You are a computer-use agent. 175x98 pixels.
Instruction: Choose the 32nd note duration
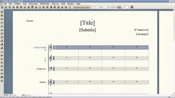(x=2, y=41)
